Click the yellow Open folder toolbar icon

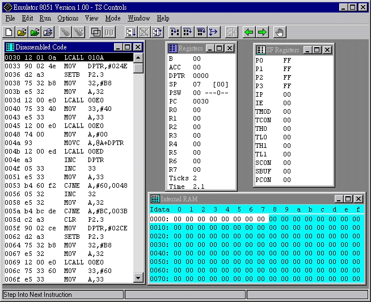(22, 32)
